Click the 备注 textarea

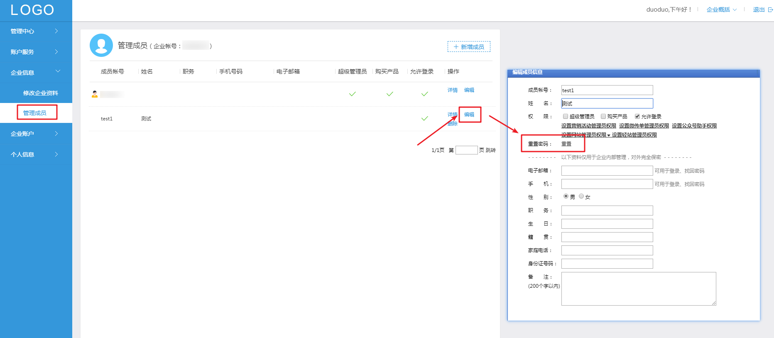pos(639,289)
